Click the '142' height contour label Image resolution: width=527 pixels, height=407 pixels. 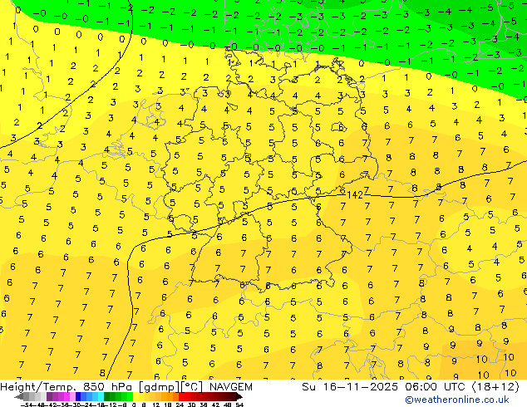(355, 195)
